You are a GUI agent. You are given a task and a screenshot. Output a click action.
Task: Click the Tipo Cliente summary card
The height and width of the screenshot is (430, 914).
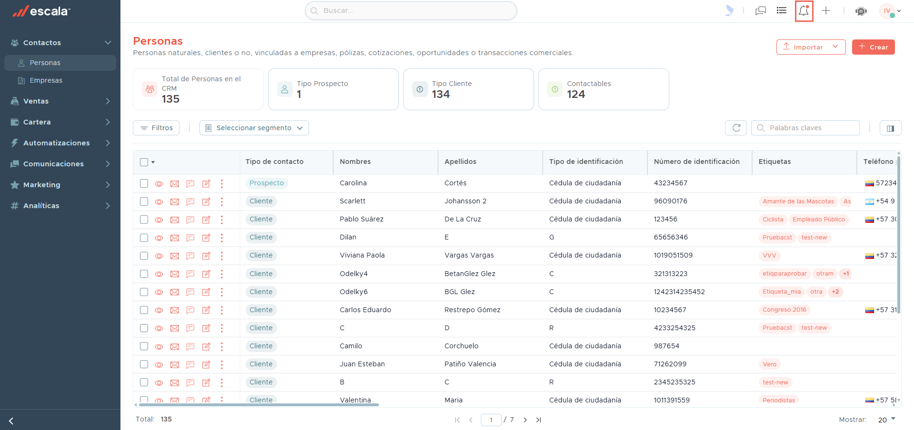[468, 89]
